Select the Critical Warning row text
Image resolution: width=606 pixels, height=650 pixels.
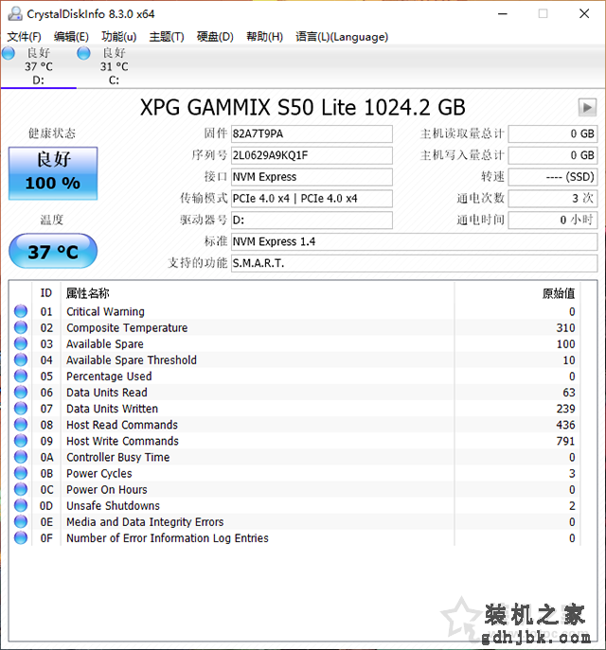click(105, 311)
